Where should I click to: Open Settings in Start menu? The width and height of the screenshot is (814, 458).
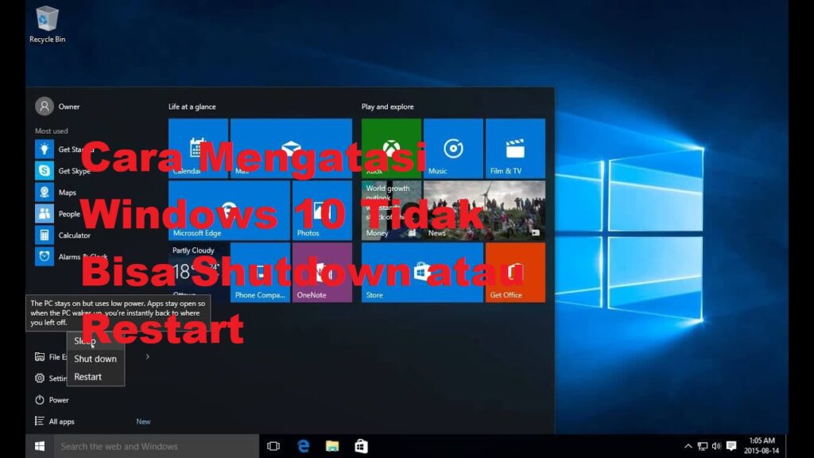(50, 378)
